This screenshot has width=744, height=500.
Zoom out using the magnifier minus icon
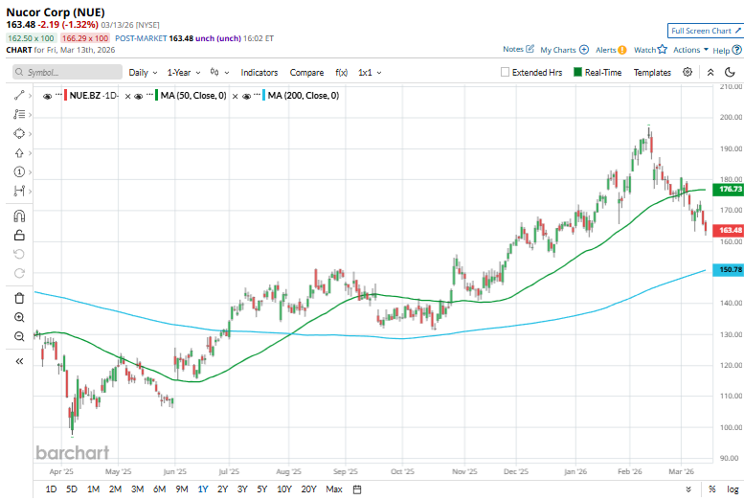(19, 336)
